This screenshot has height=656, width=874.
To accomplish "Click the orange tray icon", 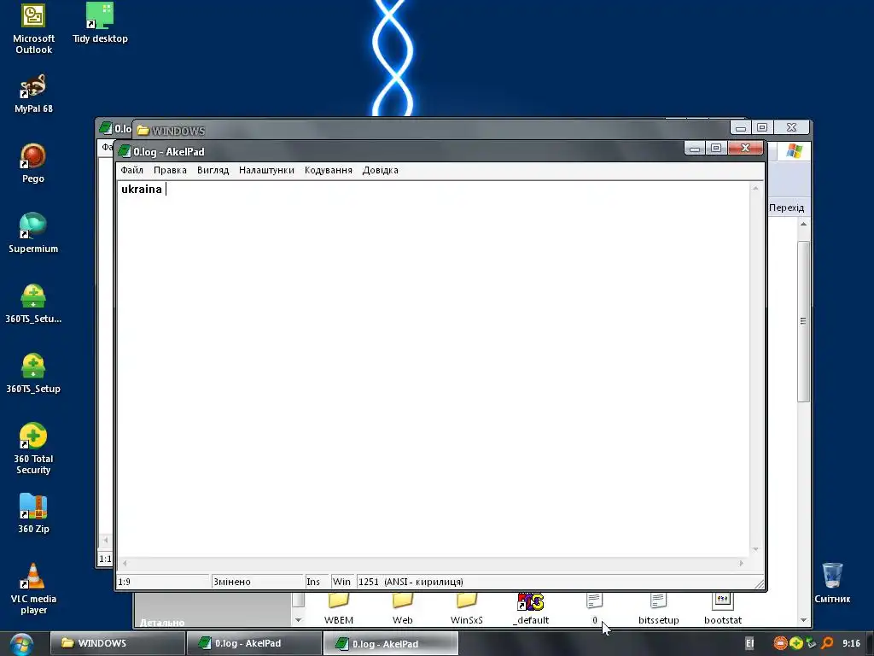I will pos(780,643).
